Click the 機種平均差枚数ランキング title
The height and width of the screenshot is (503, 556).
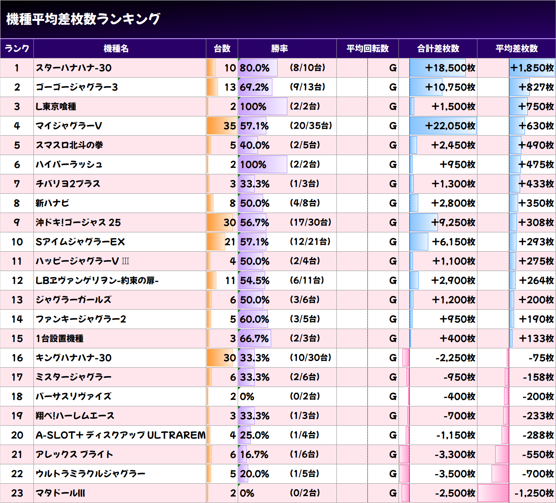83,19
